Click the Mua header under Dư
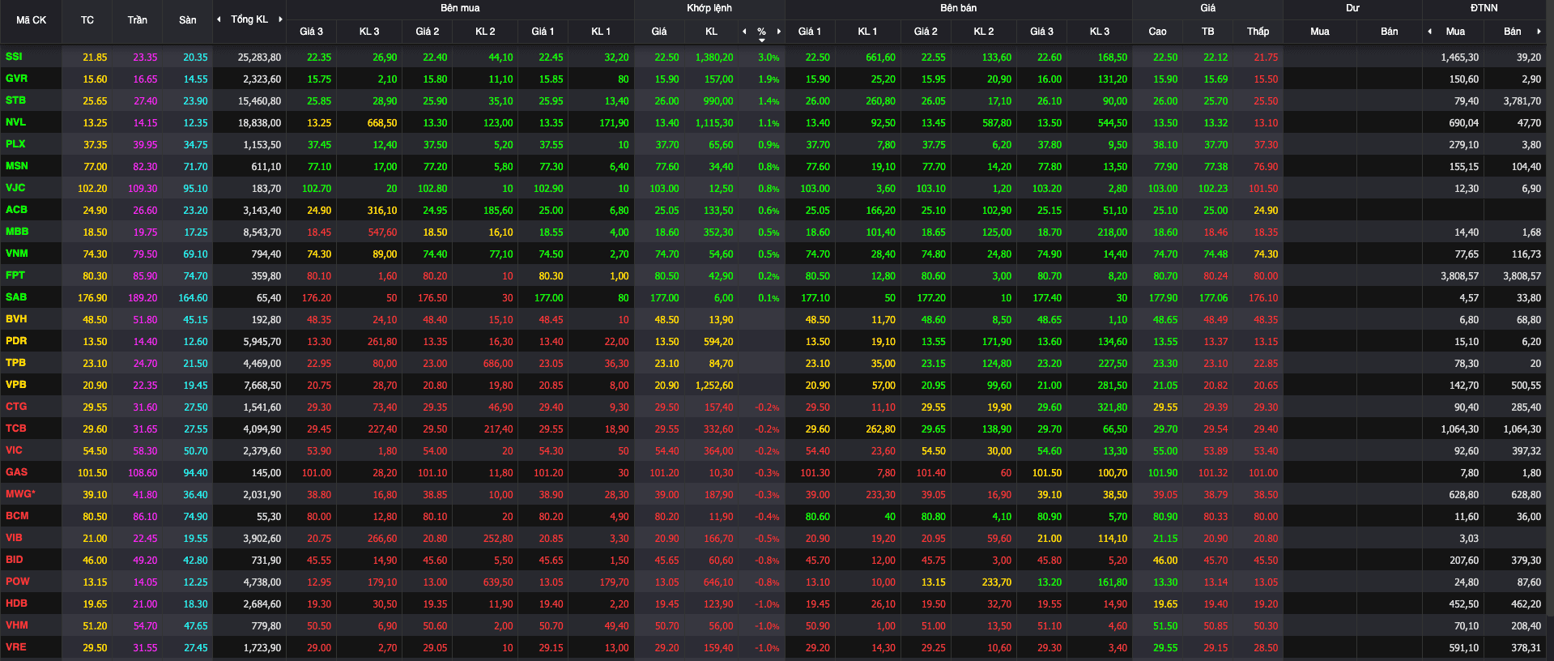 pos(1319,32)
